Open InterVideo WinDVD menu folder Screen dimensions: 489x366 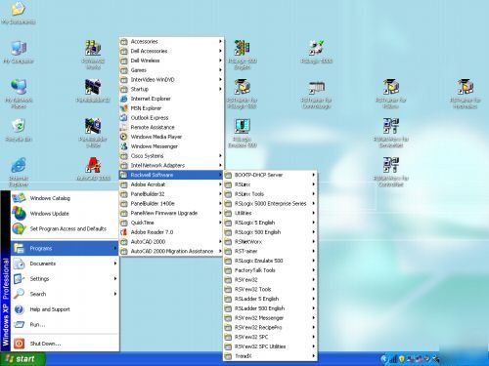click(x=171, y=79)
